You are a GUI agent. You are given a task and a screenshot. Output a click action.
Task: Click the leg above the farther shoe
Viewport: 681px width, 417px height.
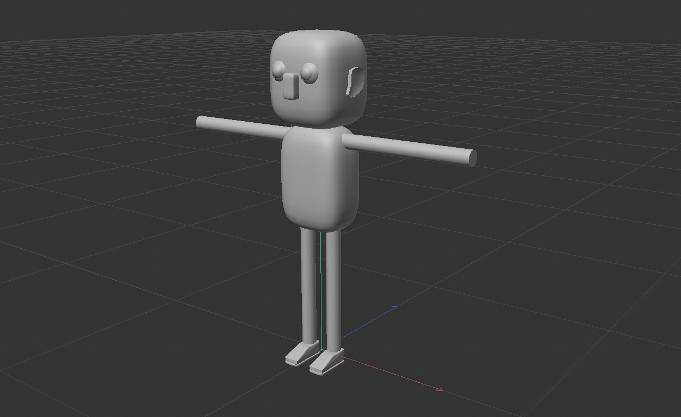pyautogui.click(x=308, y=285)
